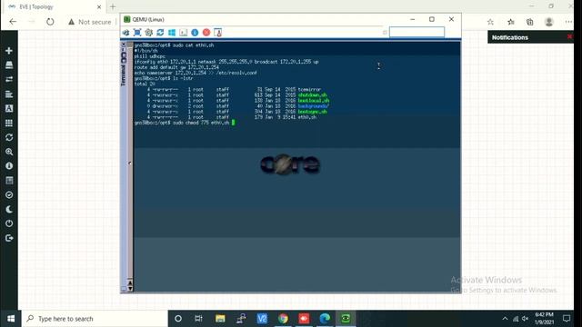Click the Zoom magnifier icon in EVE sidebar
The image size is (582, 327).
click(9, 152)
